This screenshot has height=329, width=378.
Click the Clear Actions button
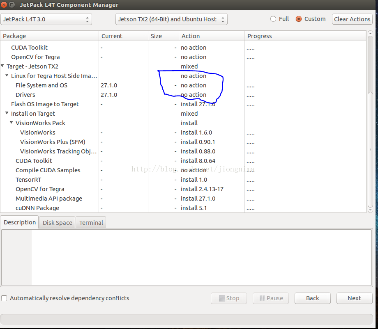(352, 19)
